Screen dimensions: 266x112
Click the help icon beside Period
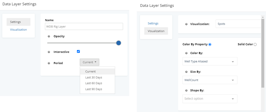coord(49,63)
